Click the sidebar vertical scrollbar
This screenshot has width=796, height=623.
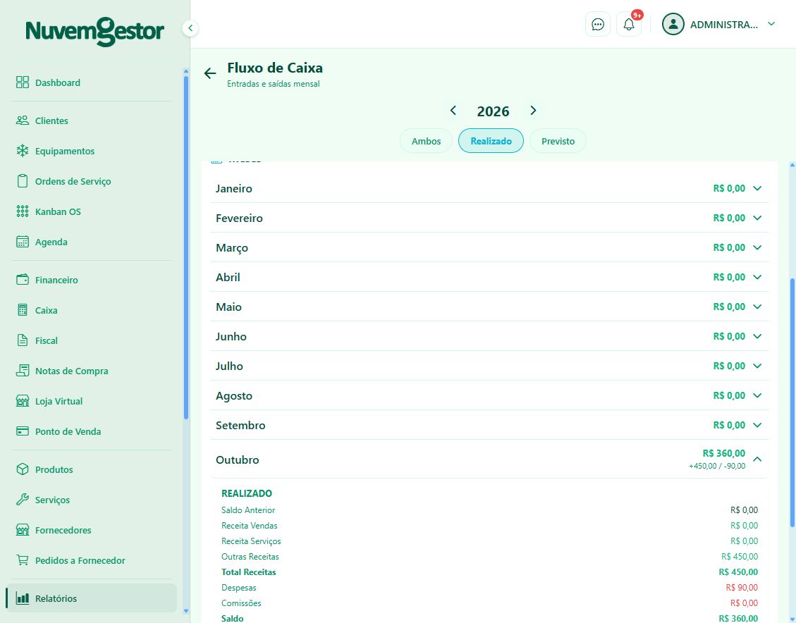click(186, 247)
